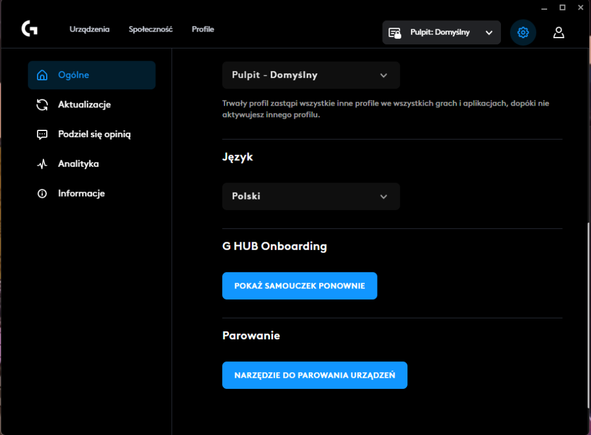Go to the Urządzenia section

tap(89, 29)
